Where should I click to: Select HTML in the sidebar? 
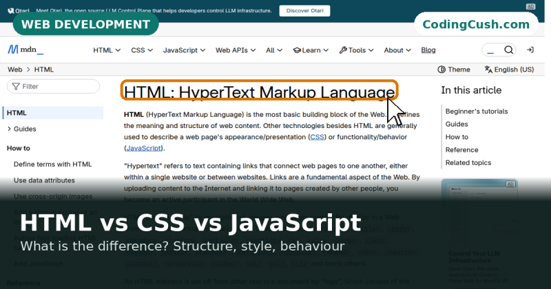pyautogui.click(x=53, y=113)
